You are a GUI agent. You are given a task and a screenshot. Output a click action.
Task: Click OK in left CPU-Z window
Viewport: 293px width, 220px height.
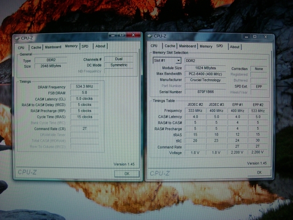coord(127,174)
